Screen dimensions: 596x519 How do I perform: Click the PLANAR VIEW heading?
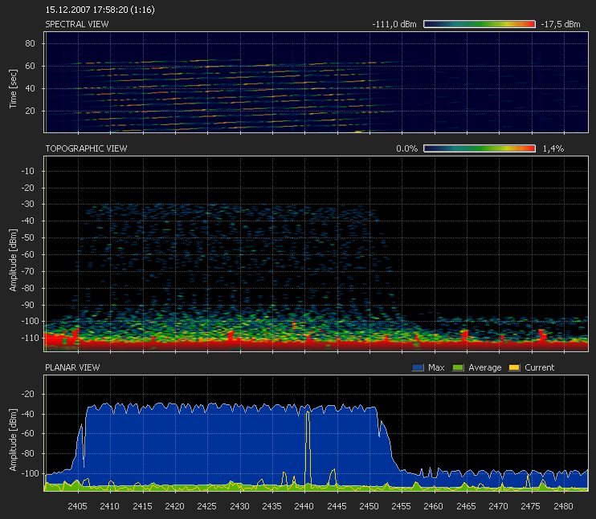click(x=72, y=367)
